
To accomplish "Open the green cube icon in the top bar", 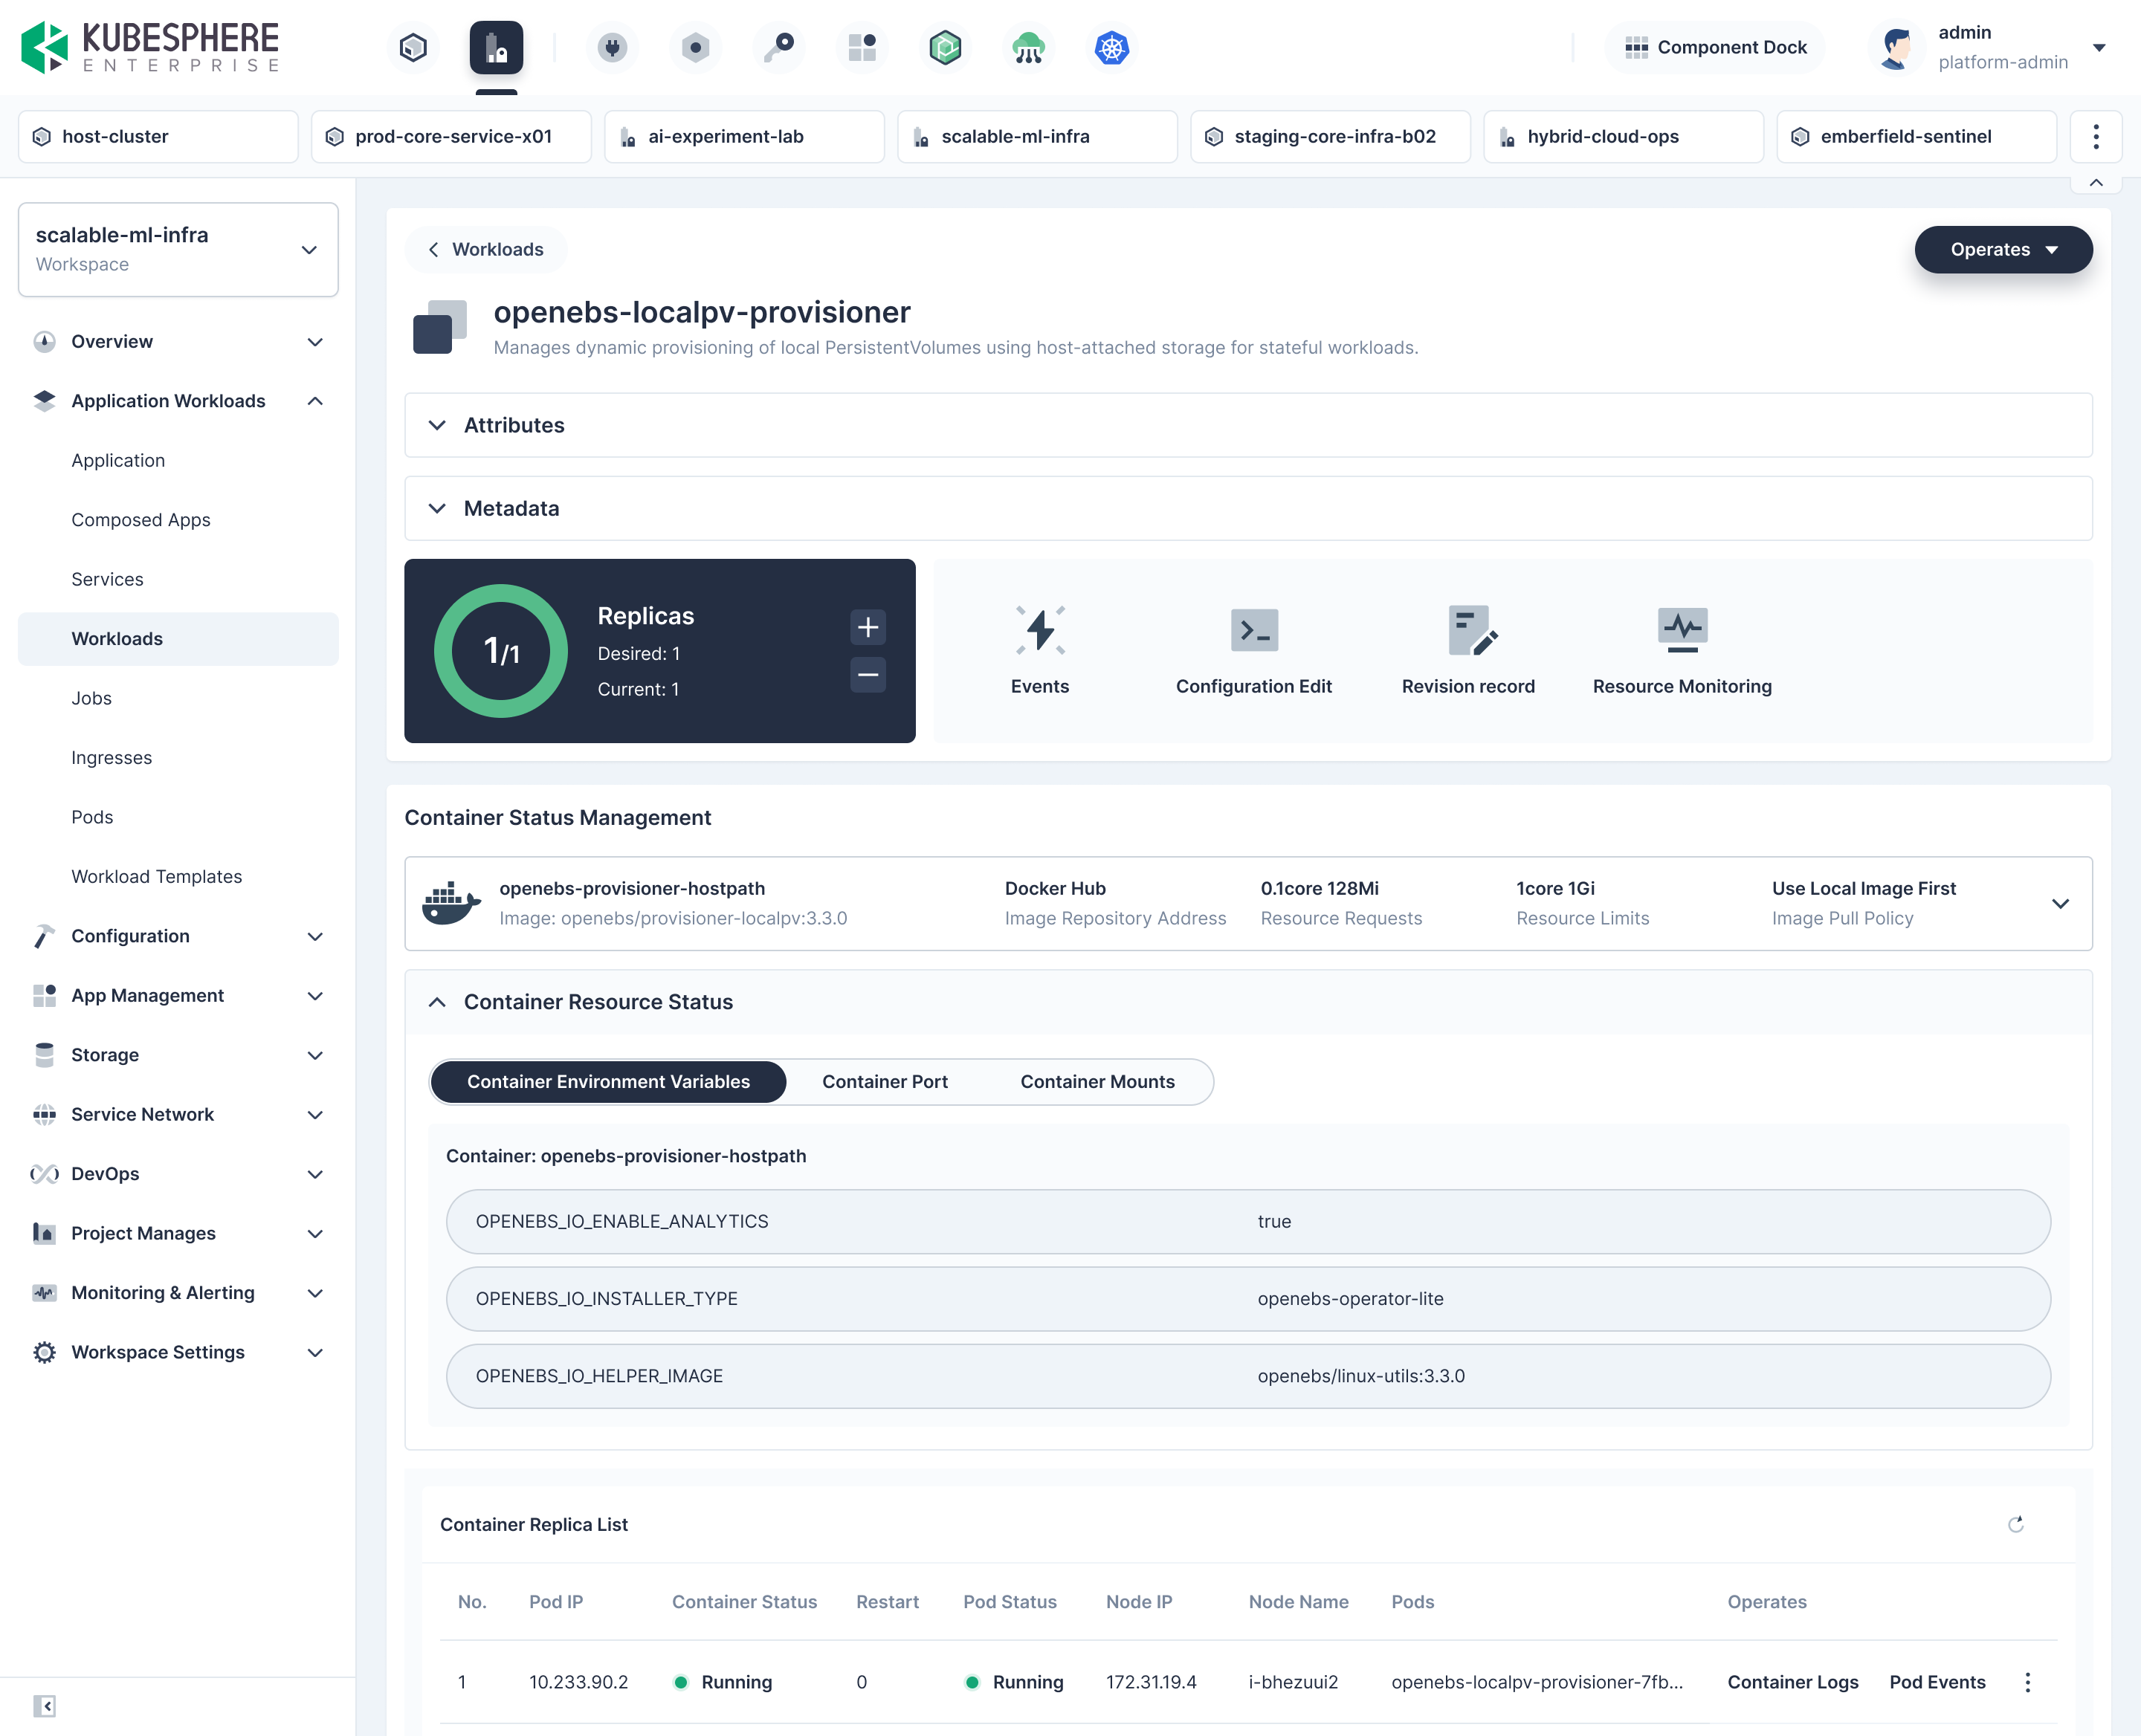I will tap(946, 47).
